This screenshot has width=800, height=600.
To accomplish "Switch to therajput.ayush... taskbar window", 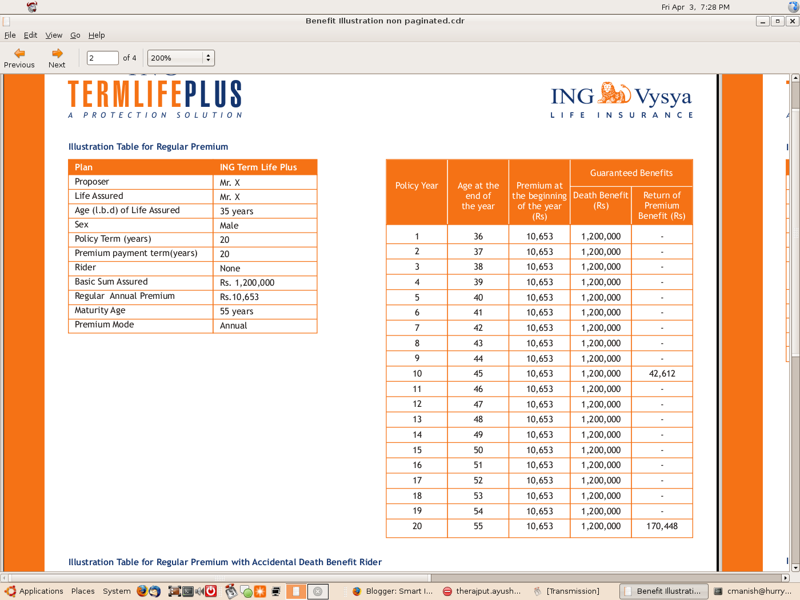I will pos(482,591).
